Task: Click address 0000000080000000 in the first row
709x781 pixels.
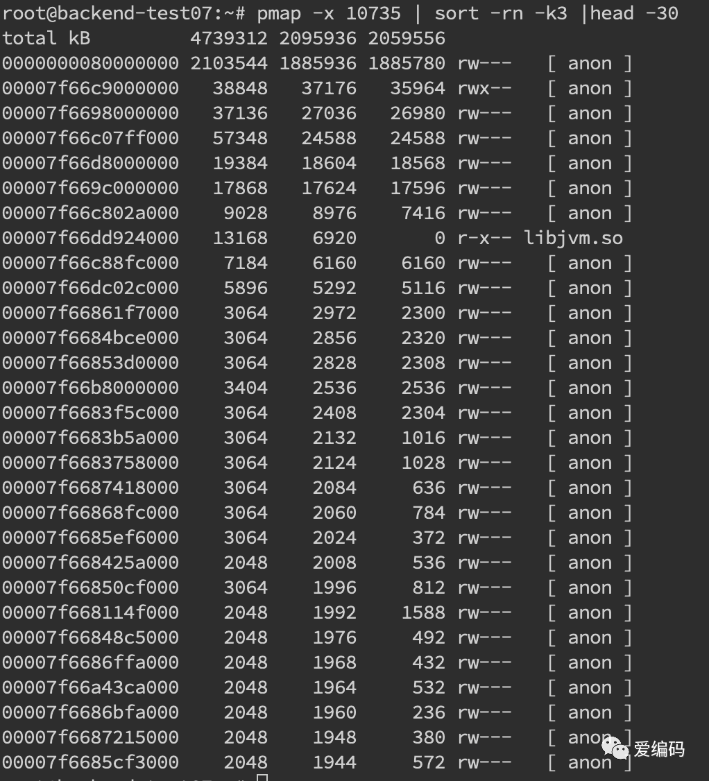Action: pos(90,63)
